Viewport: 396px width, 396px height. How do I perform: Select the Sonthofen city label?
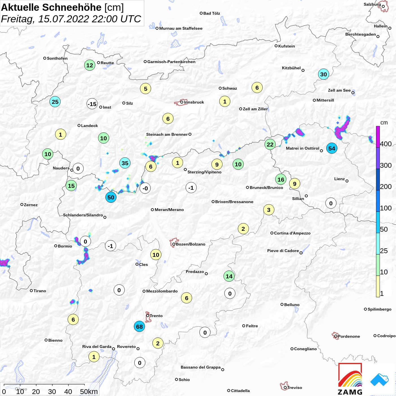point(57,58)
